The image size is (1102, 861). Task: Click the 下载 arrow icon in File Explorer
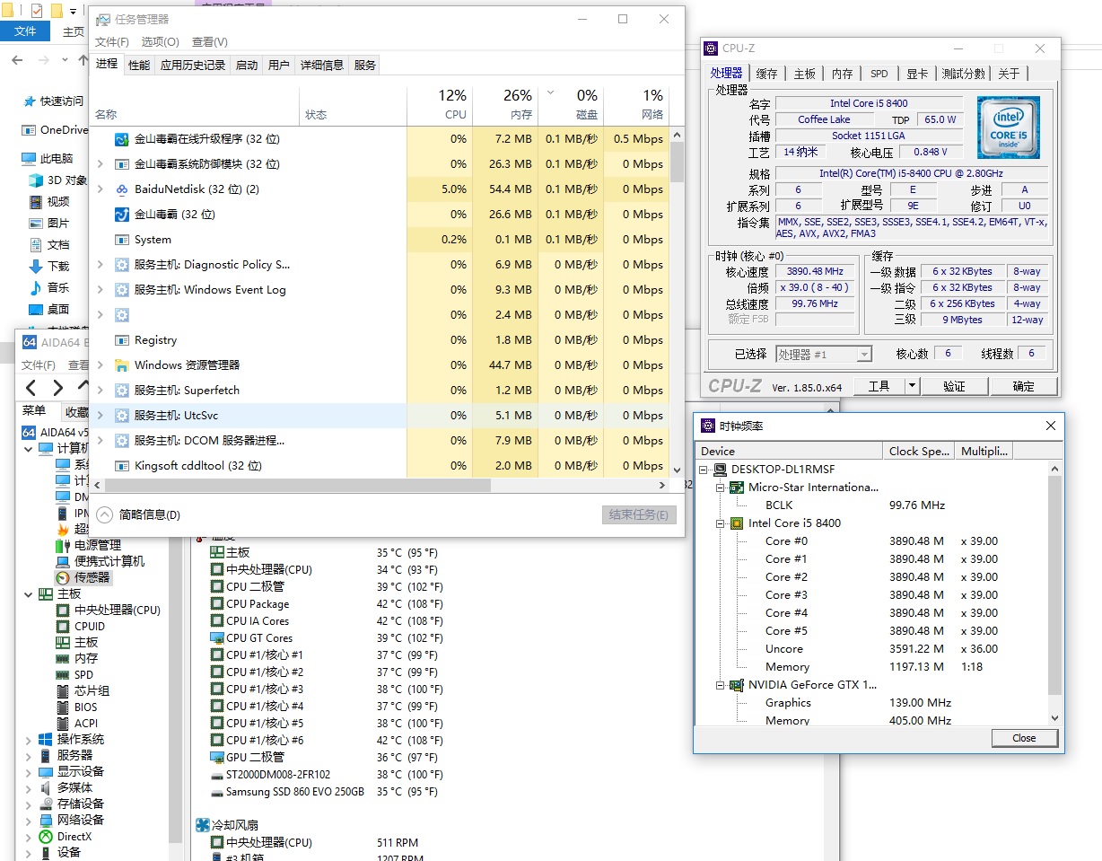pyautogui.click(x=36, y=266)
